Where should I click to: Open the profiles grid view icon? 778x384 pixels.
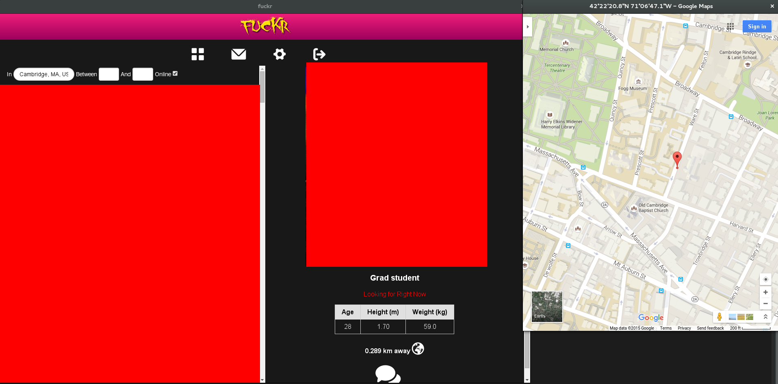pyautogui.click(x=198, y=54)
